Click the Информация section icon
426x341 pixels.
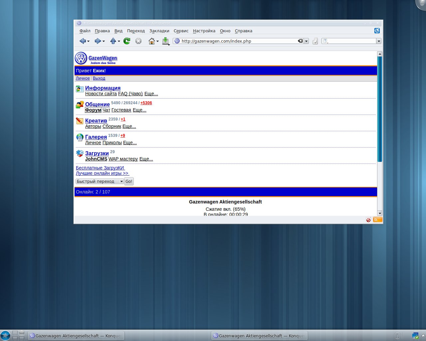click(80, 89)
